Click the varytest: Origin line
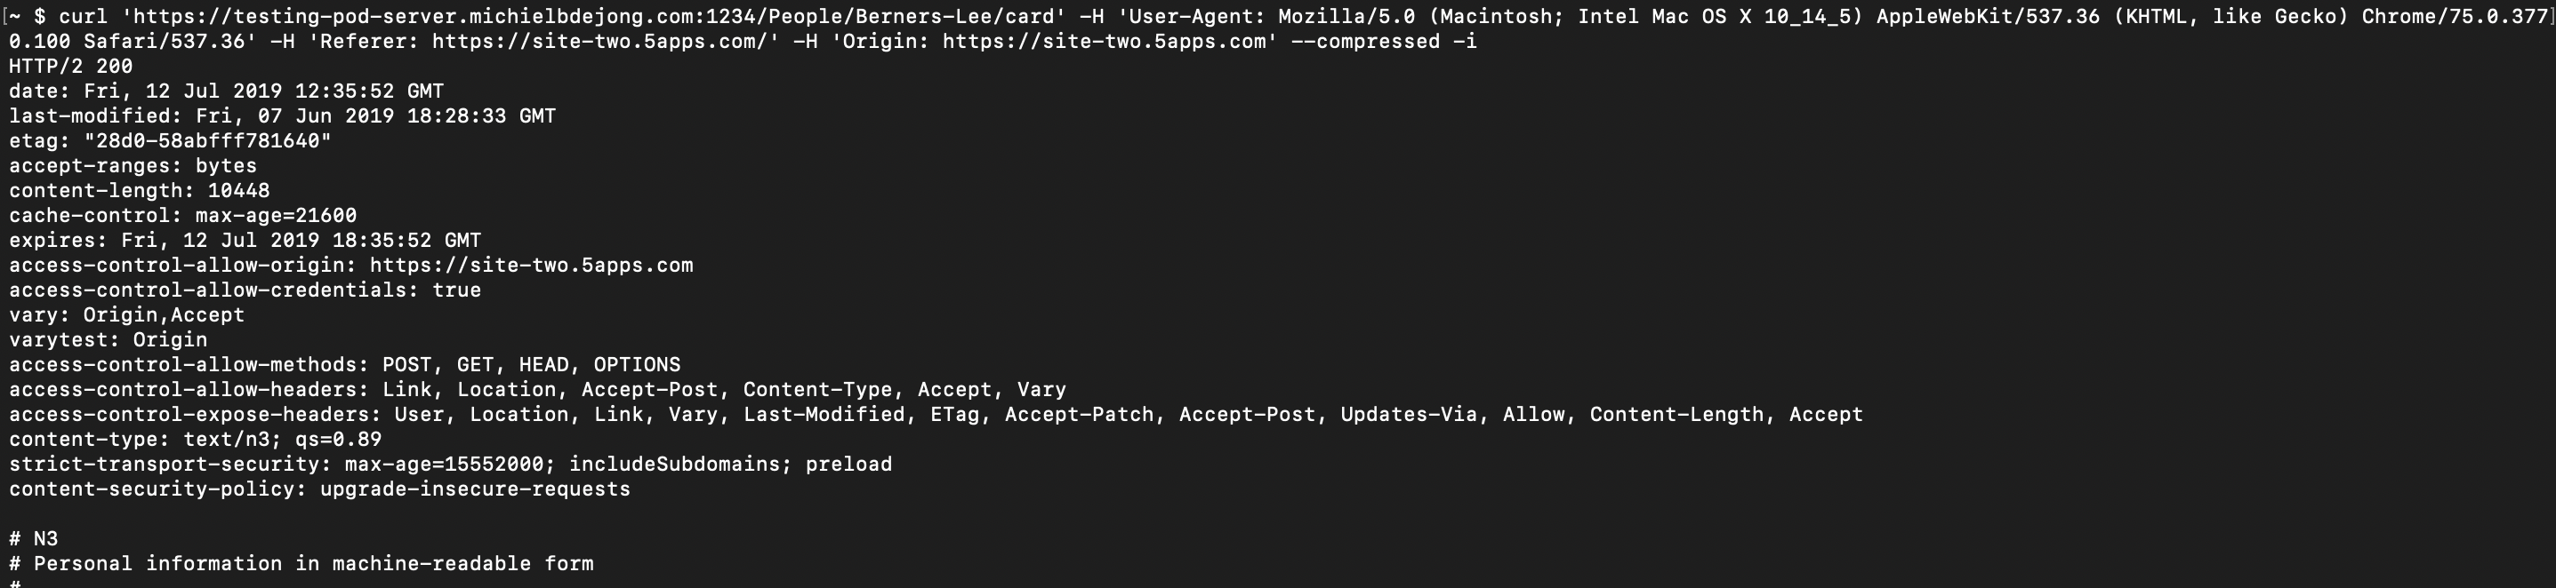Viewport: 2556px width, 588px height. click(x=109, y=339)
